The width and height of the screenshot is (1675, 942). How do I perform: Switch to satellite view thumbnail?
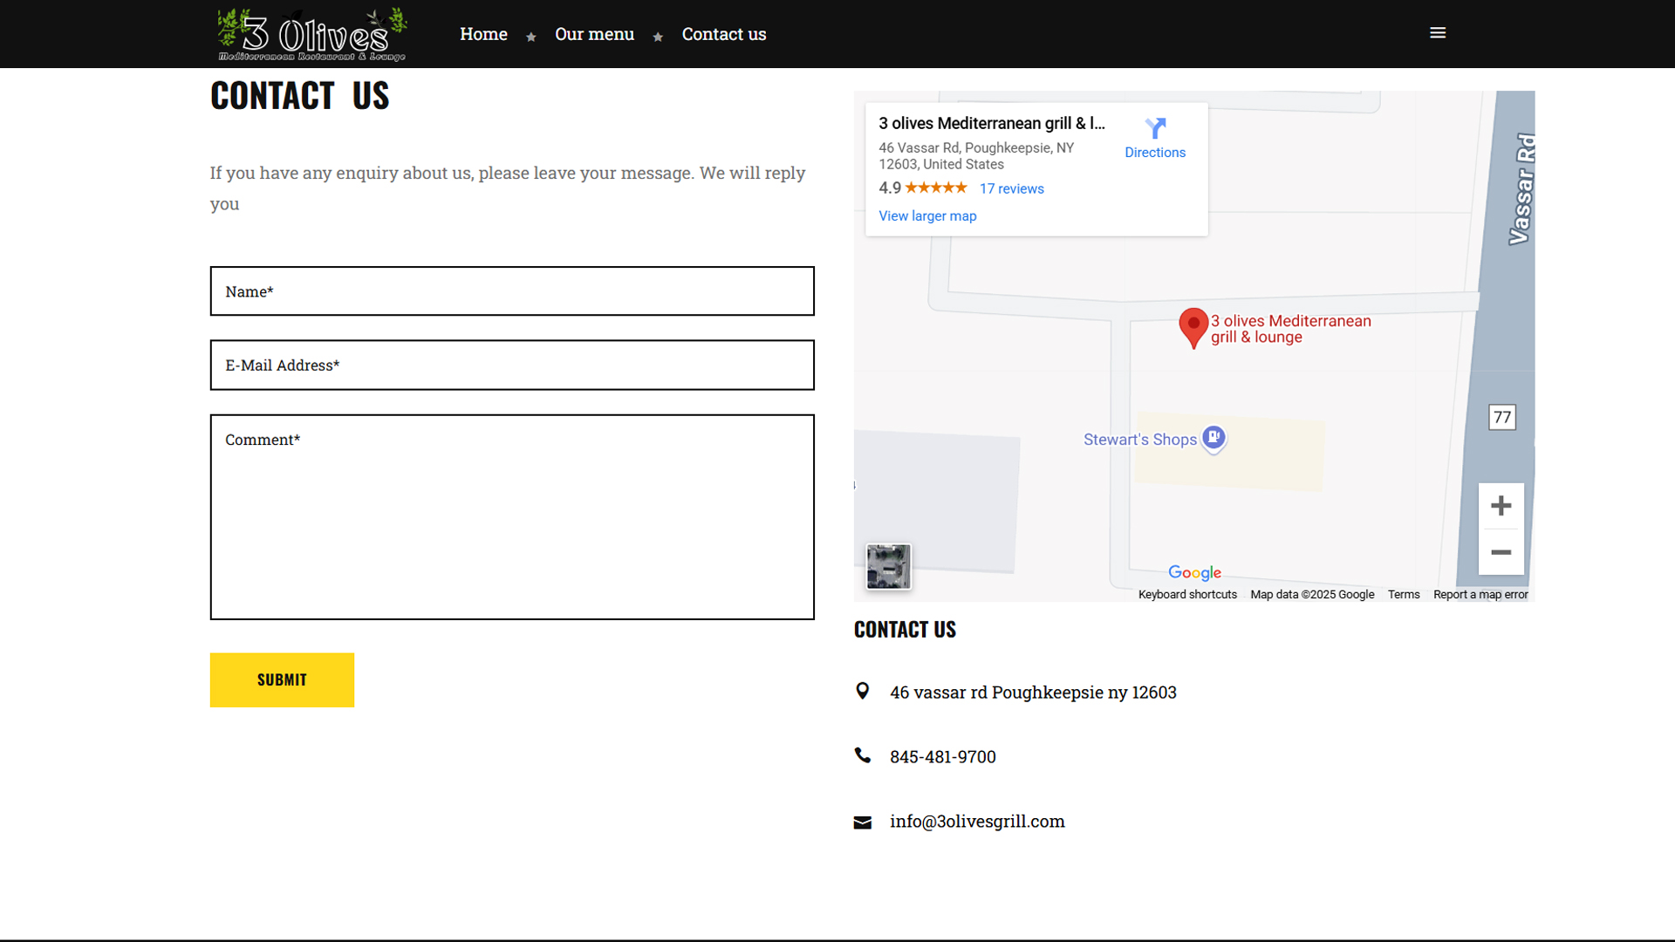click(888, 567)
